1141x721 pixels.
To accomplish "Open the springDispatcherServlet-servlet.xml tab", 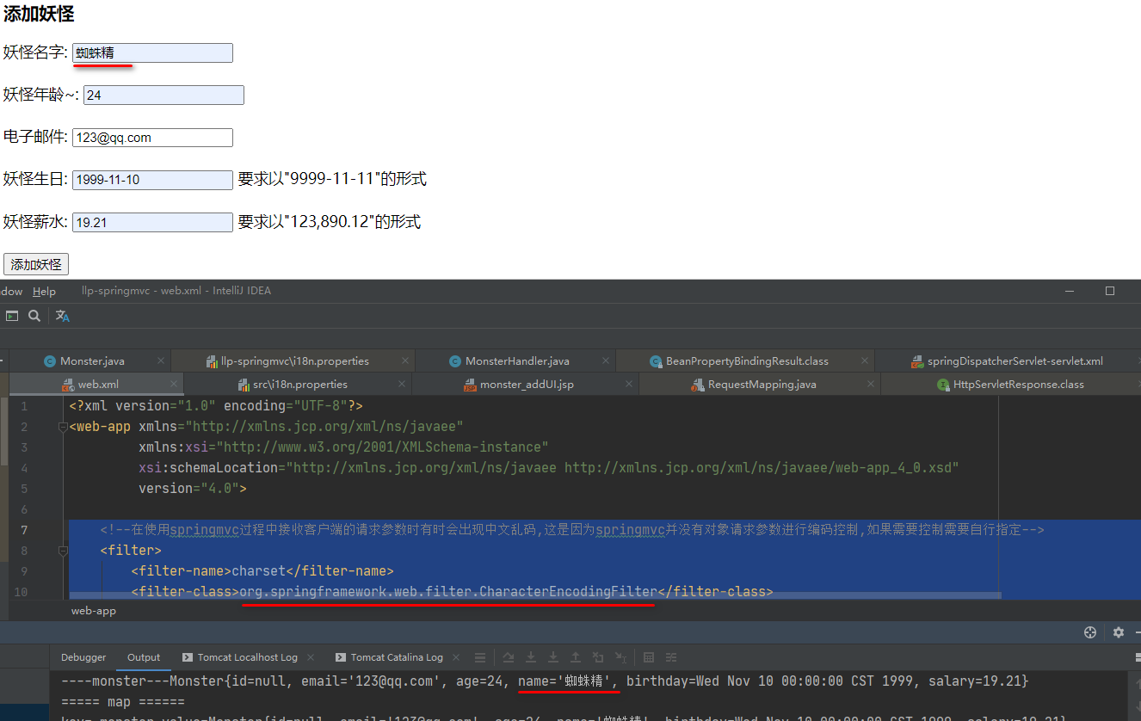I will point(1007,361).
